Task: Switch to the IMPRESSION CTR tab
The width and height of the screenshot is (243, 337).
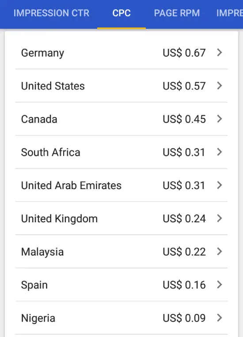Action: pos(52,13)
